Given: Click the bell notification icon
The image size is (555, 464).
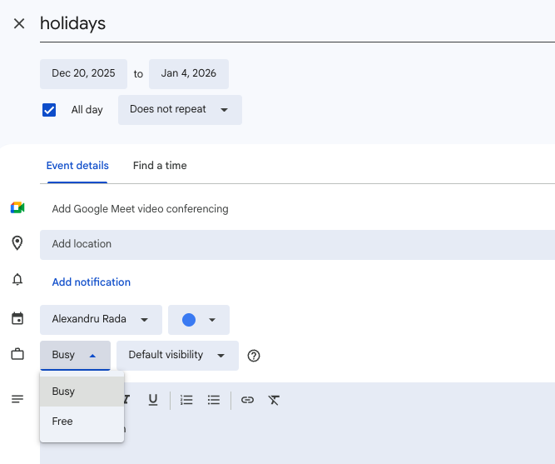Looking at the screenshot, I should pyautogui.click(x=17, y=280).
